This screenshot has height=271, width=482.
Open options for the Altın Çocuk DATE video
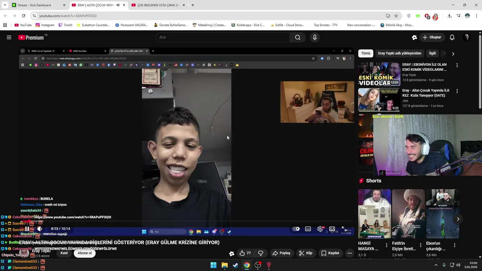click(457, 91)
